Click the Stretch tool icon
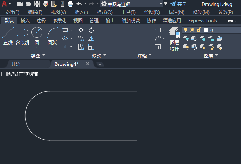 pos(81,47)
